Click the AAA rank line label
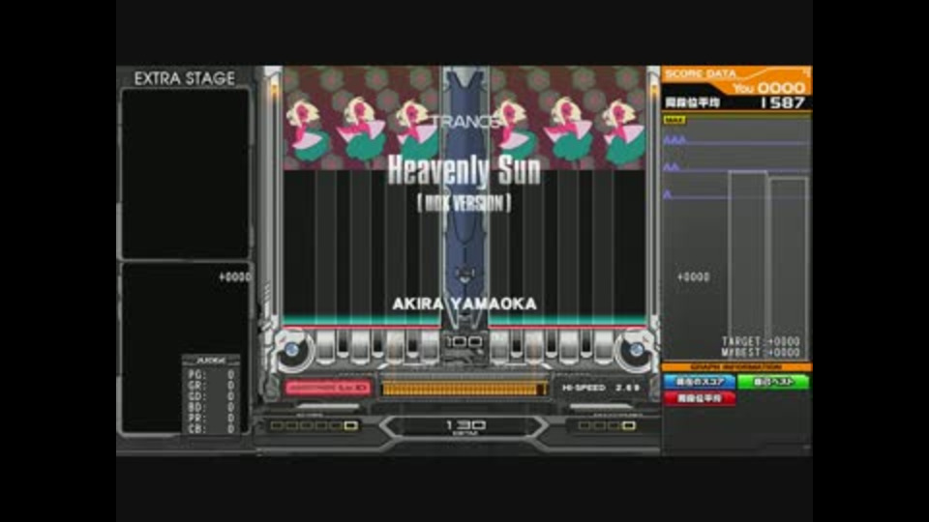This screenshot has width=929, height=522. click(674, 139)
